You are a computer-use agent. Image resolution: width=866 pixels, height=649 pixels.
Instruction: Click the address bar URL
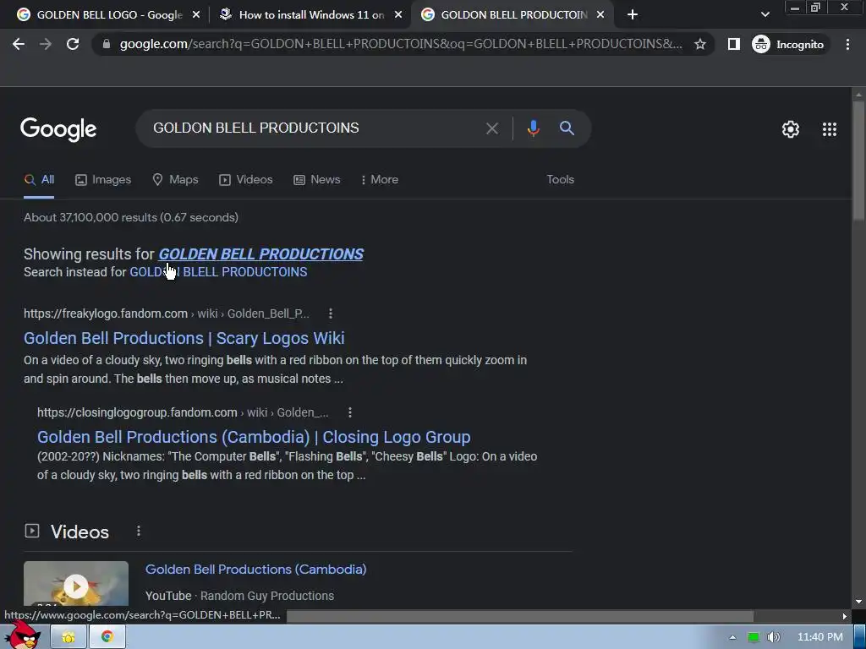(x=400, y=44)
